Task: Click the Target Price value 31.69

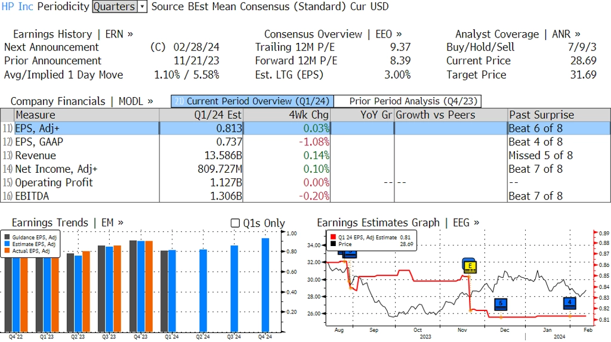Action: click(x=584, y=74)
